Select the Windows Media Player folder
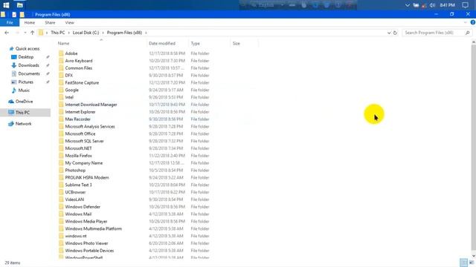Viewport: 476px width, 267px height. 86,221
